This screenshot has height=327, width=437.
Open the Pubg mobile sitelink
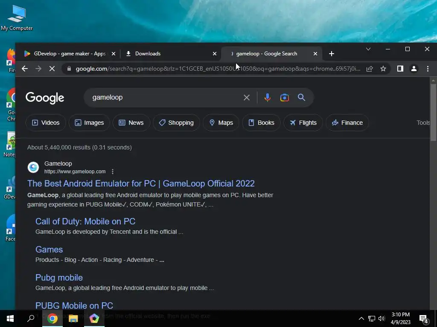59,278
